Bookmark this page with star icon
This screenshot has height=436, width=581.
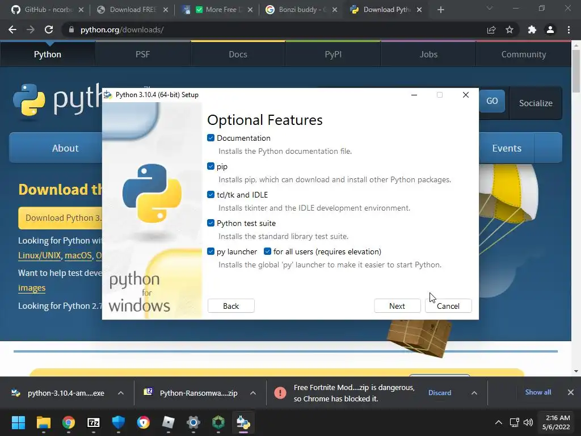tap(510, 30)
